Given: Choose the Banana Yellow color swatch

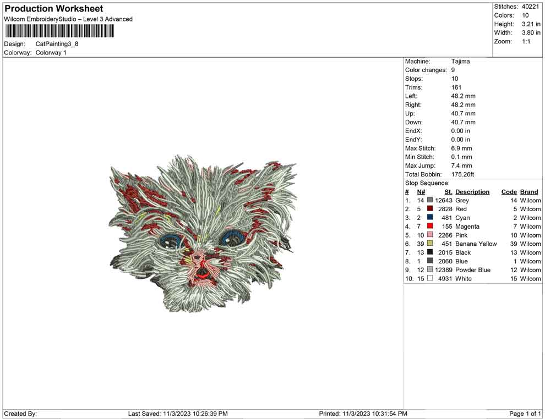Looking at the screenshot, I should click(x=430, y=244).
